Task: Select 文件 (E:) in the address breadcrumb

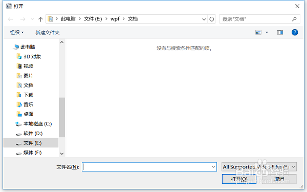Action: click(x=93, y=19)
